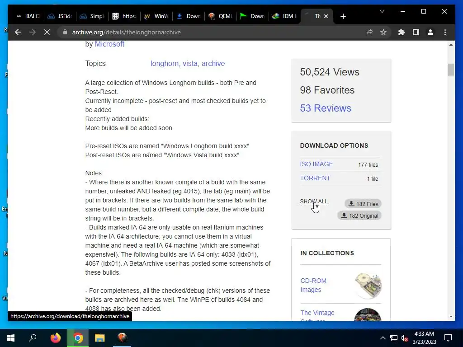Open the longhorn topic link
Viewport: 463px width, 347px height.
pos(165,63)
